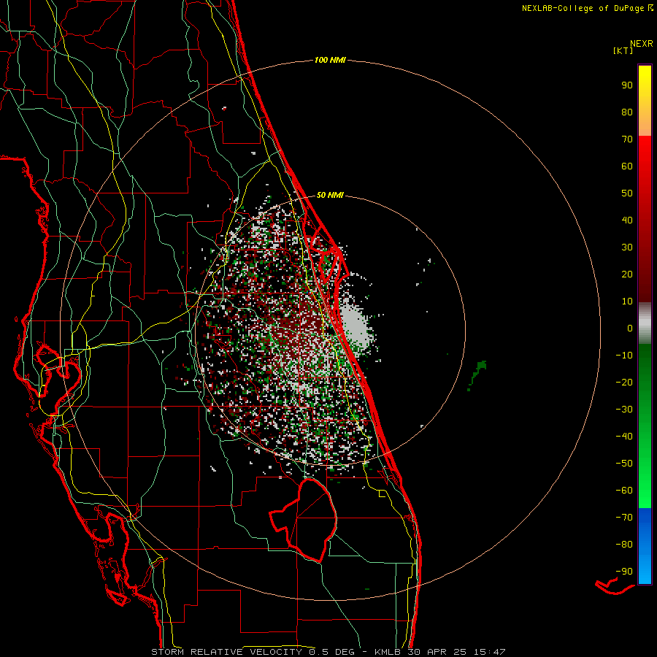
Task: Click the -50 value on the velocity scale
Action: click(624, 464)
